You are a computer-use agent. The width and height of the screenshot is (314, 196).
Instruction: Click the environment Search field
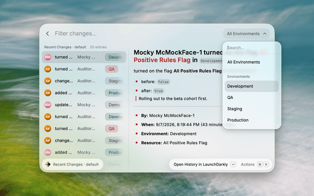coord(252,48)
